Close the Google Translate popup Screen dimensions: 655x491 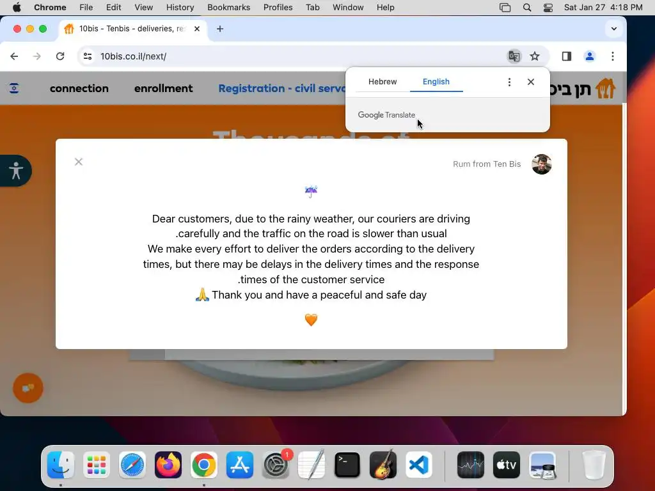[530, 82]
